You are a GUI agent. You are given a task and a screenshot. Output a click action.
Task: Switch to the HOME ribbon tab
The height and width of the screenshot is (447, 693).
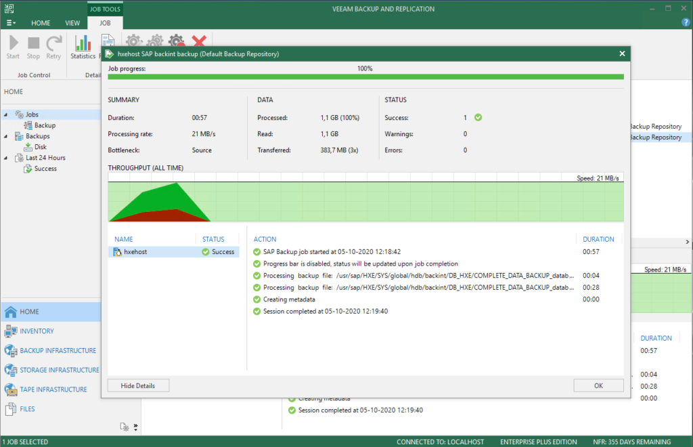click(41, 23)
